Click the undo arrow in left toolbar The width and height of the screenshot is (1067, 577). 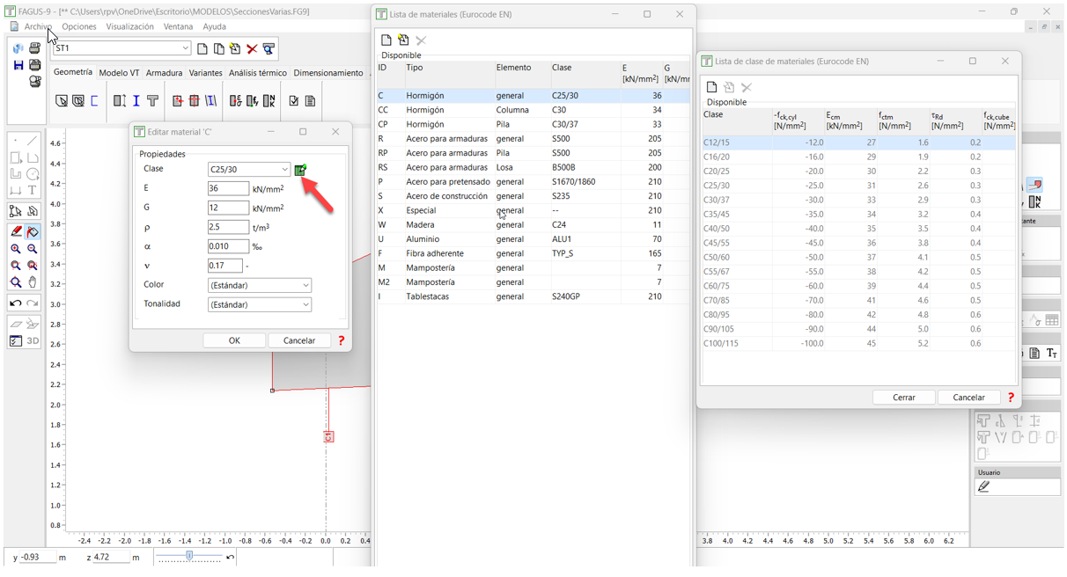pos(16,303)
